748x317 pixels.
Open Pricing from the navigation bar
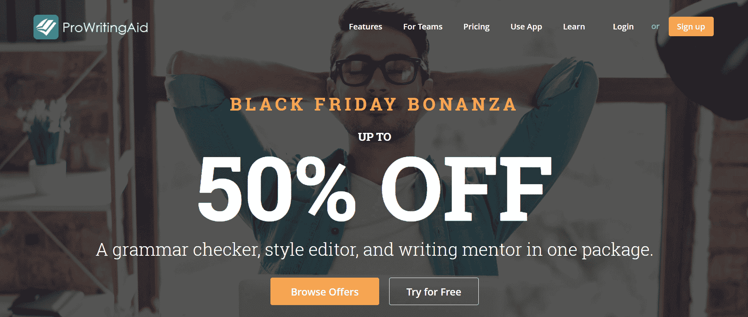[476, 27]
